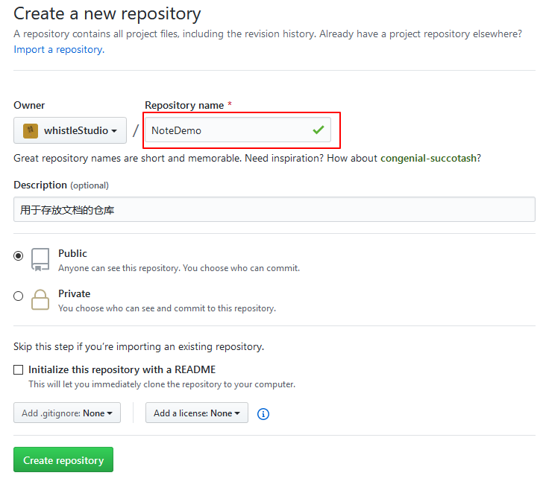546x496 pixels.
Task: Click the Initialize with a README label text
Action: click(x=122, y=370)
